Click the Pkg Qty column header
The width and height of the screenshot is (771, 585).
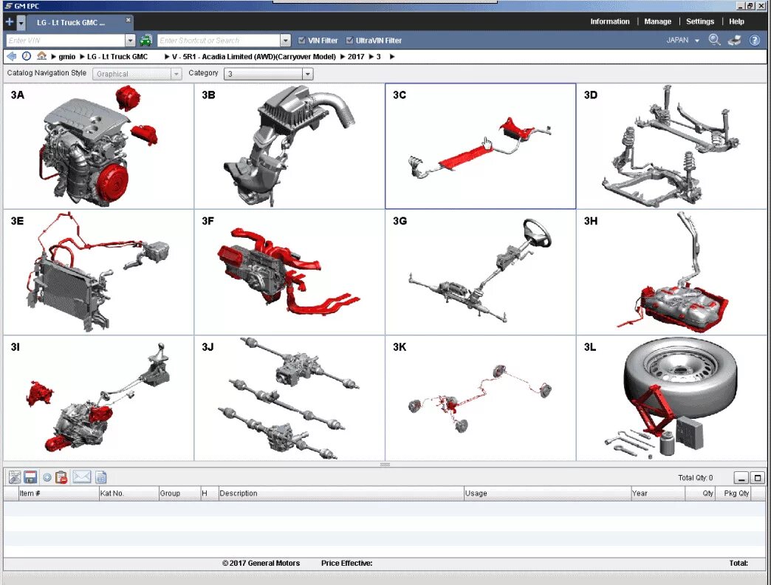(x=733, y=493)
